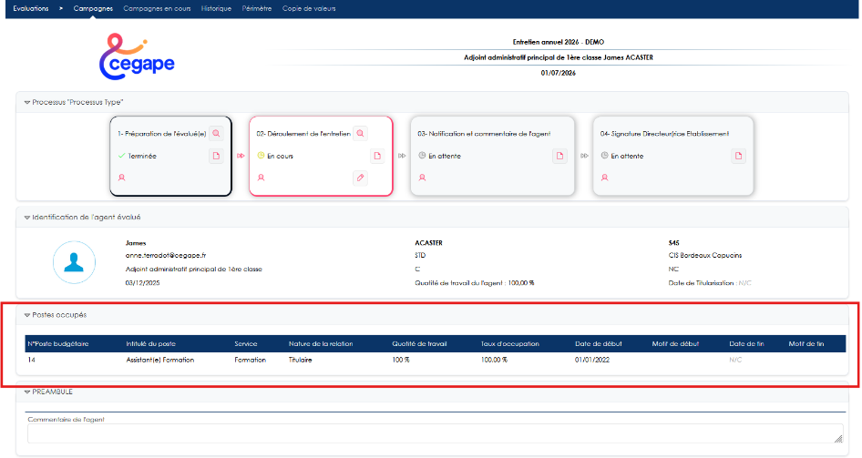Click double arrow between steps 2 and 3

(x=402, y=156)
